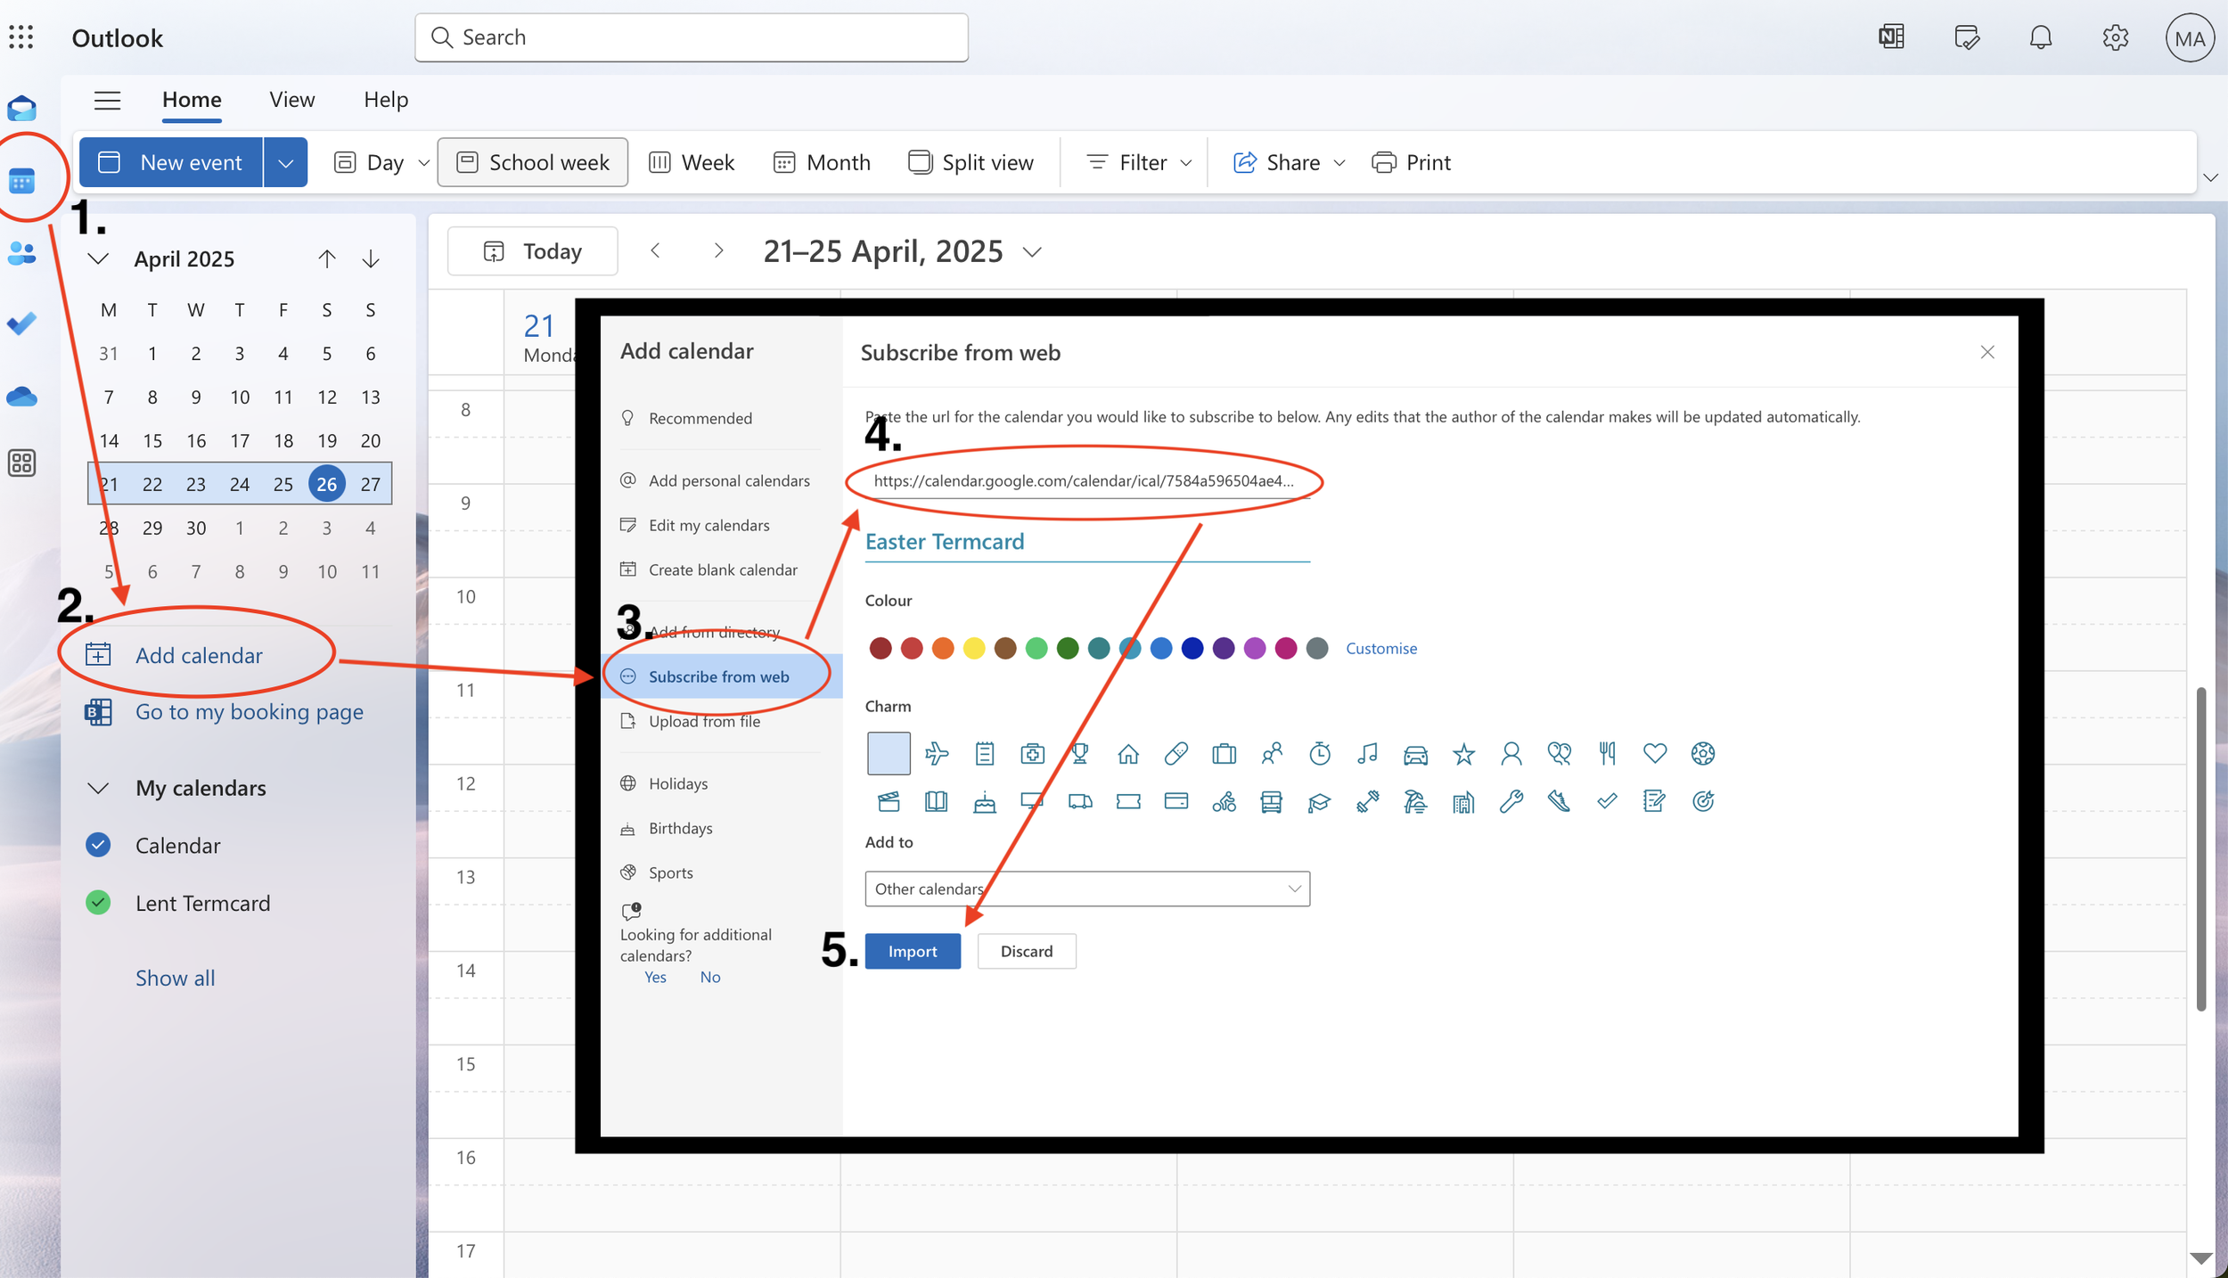Expand the New event dropdown arrow
Viewport: 2228px width, 1278px height.
tap(285, 162)
